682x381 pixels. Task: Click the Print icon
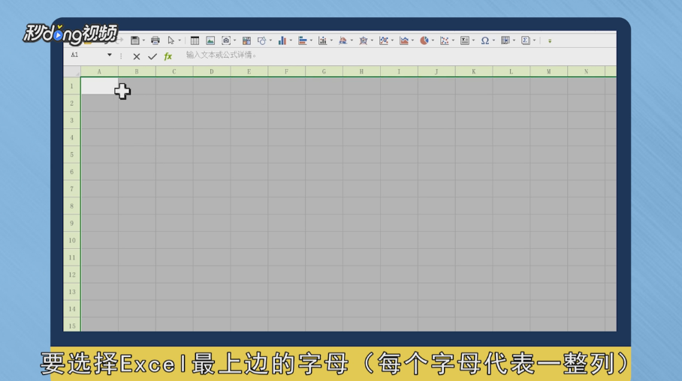click(x=155, y=40)
